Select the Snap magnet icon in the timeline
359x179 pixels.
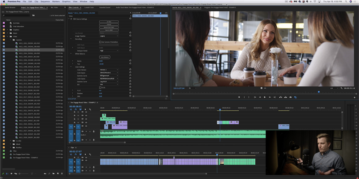coord(76,109)
